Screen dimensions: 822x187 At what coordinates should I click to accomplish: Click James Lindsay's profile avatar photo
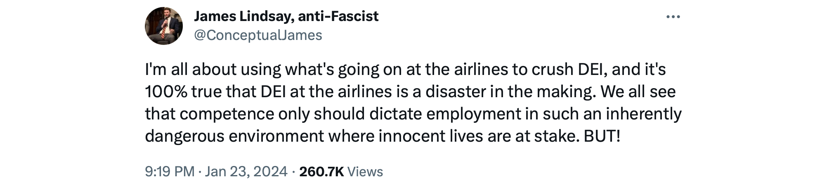click(x=163, y=26)
